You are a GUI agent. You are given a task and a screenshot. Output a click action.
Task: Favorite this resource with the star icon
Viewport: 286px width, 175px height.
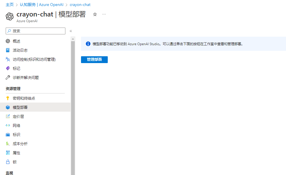[x=95, y=14]
